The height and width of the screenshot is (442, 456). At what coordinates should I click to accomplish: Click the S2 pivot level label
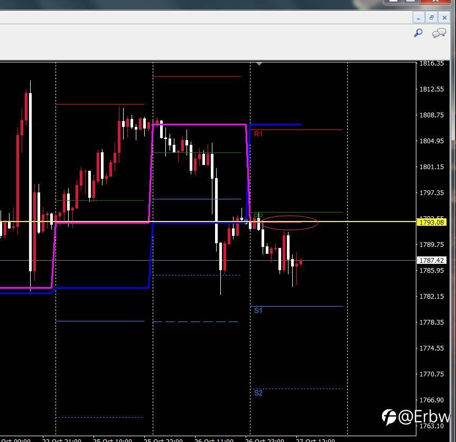point(258,393)
